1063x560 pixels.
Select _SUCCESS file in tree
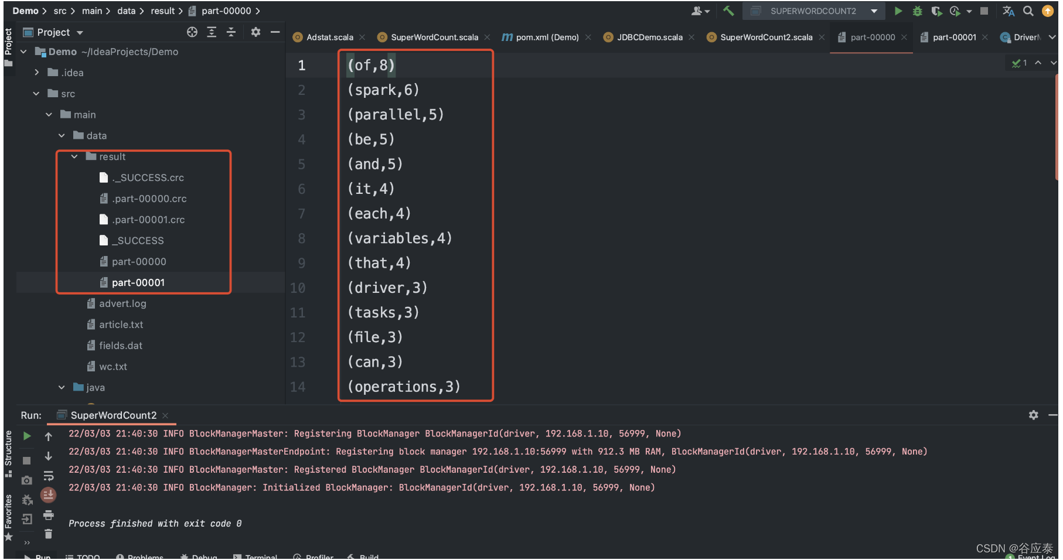138,240
